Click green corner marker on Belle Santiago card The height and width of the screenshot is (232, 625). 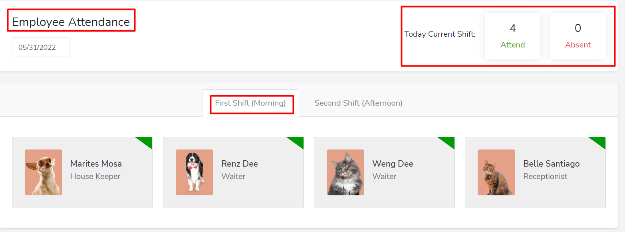coord(599,141)
